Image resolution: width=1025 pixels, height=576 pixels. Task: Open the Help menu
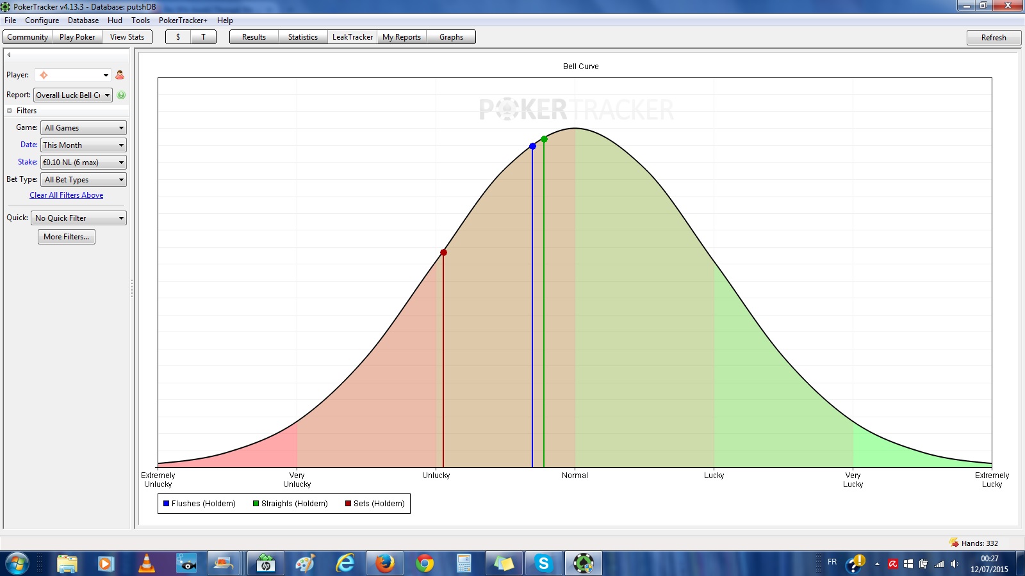(x=225, y=20)
